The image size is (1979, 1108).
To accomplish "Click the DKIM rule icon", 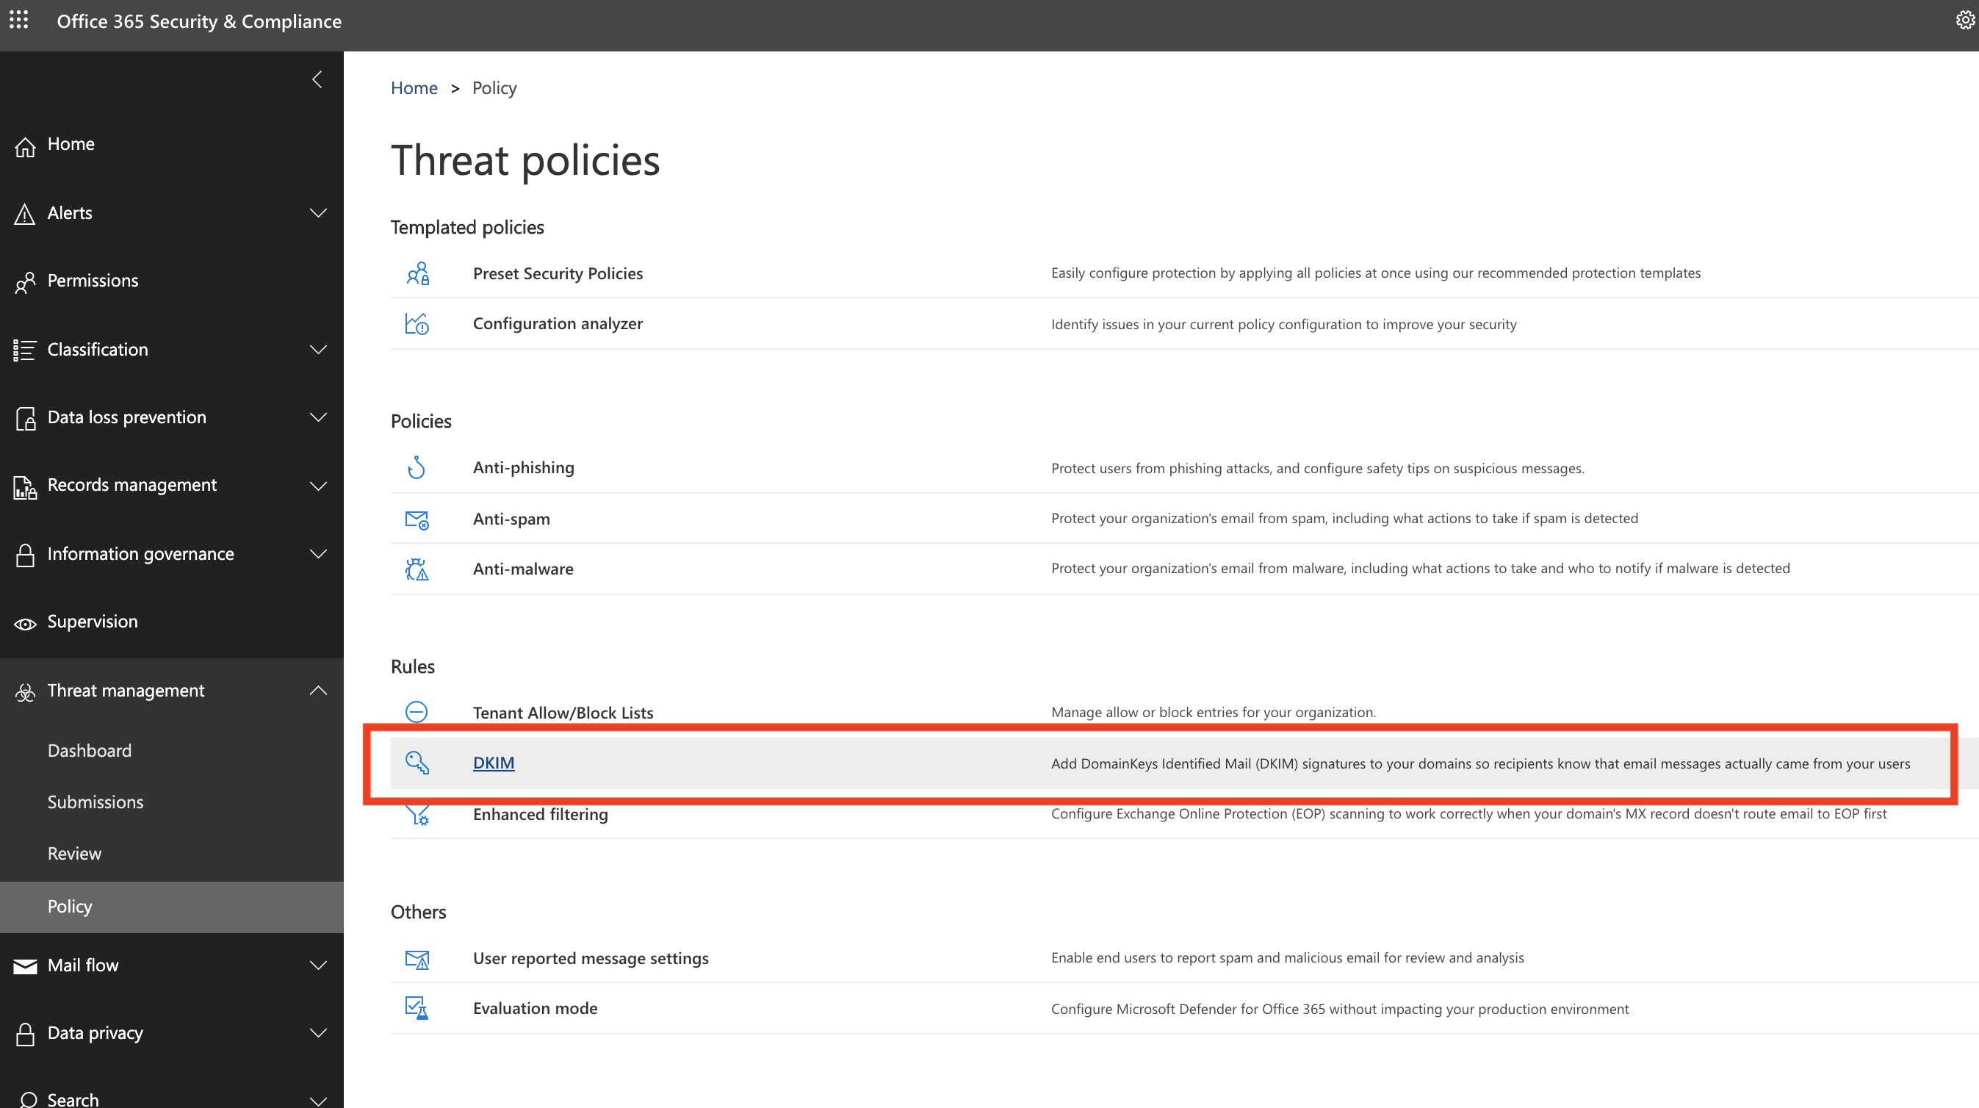I will coord(419,761).
